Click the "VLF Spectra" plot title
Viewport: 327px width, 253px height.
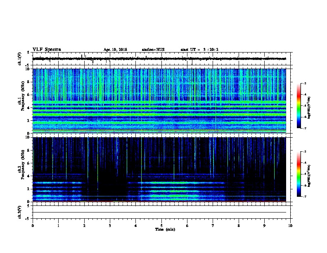pos(47,50)
